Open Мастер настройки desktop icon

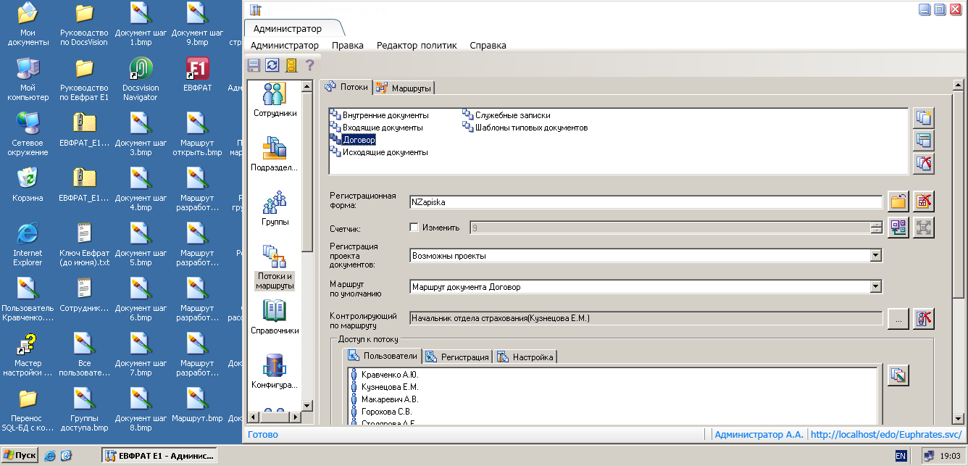28,355
